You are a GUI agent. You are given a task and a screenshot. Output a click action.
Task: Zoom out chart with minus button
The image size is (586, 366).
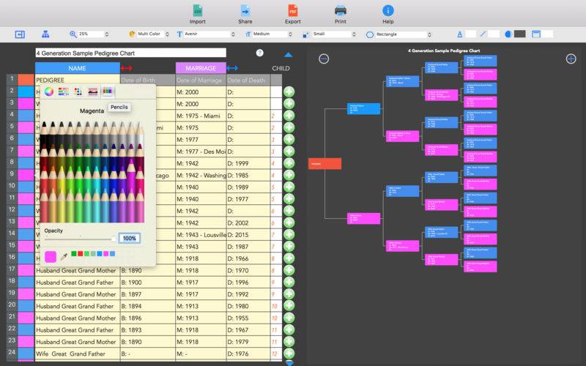(324, 59)
